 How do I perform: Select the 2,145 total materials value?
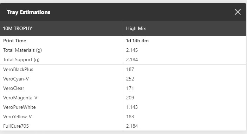[x=132, y=50]
